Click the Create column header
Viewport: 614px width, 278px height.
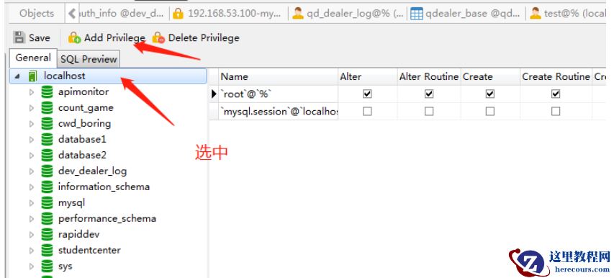point(490,77)
